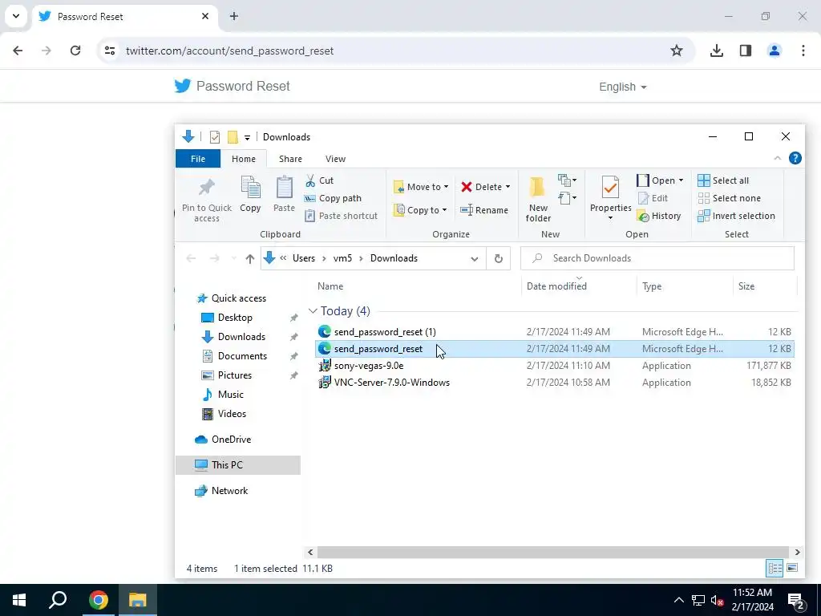The image size is (821, 616).
Task: Click the horizontal scrollbar track
Action: (x=553, y=552)
